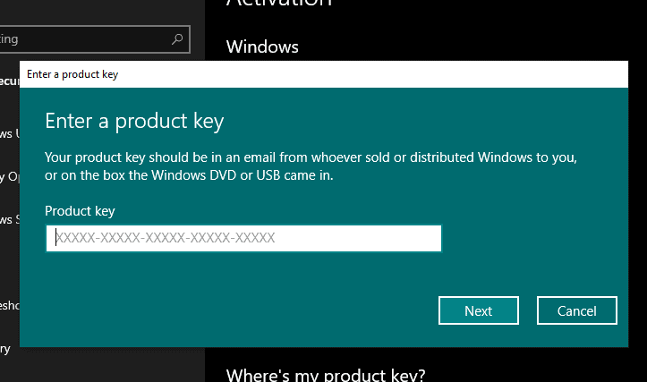647x382 pixels.
Task: Click Next in the product key dialog
Action: point(478,310)
